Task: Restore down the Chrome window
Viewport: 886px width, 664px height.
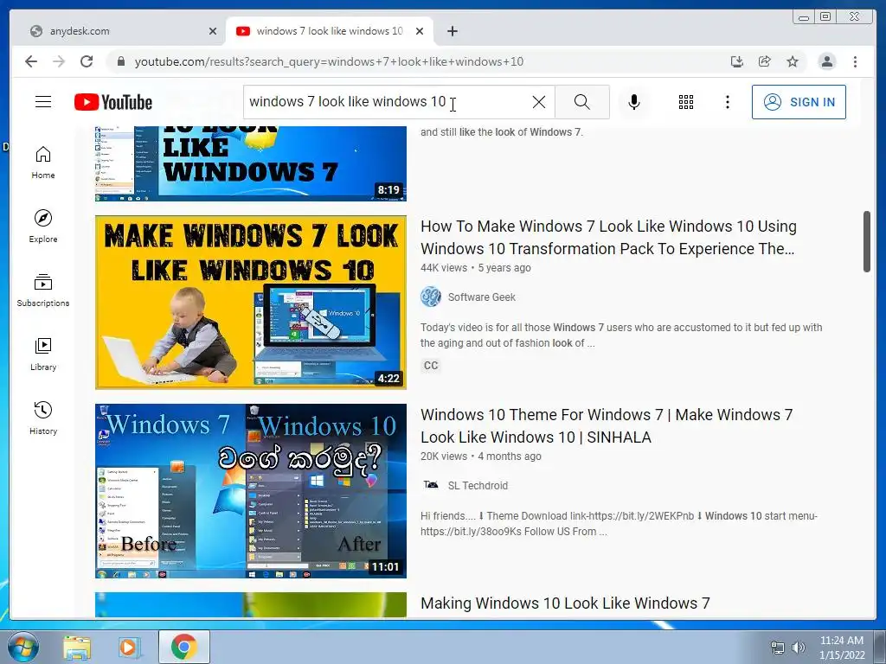Action: [825, 17]
